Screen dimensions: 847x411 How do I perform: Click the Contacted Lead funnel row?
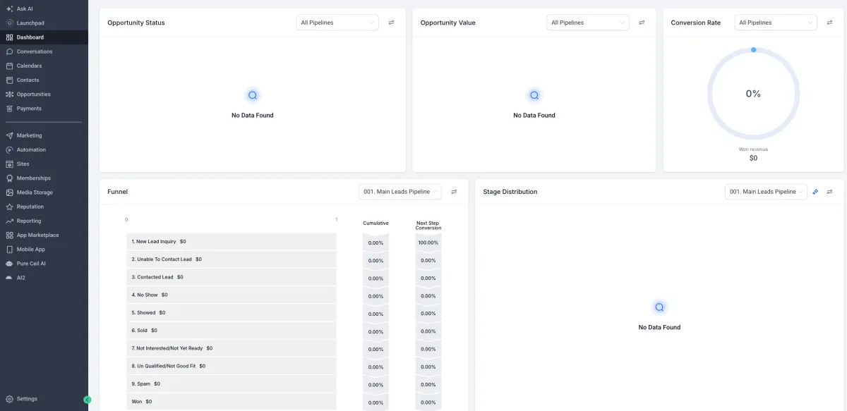[x=232, y=277]
